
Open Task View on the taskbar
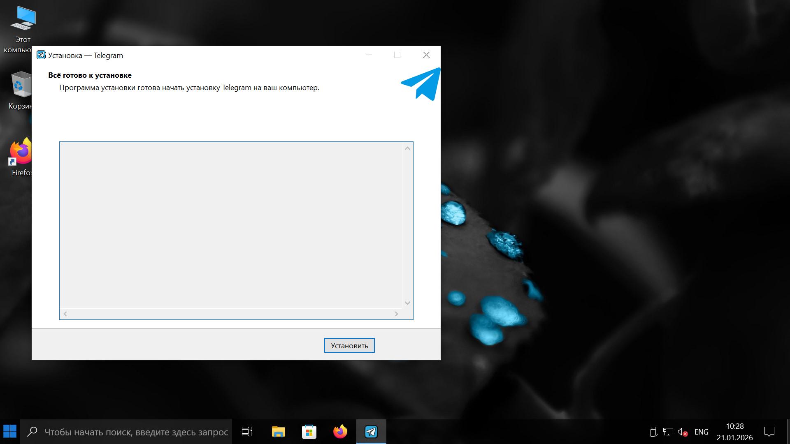click(247, 432)
